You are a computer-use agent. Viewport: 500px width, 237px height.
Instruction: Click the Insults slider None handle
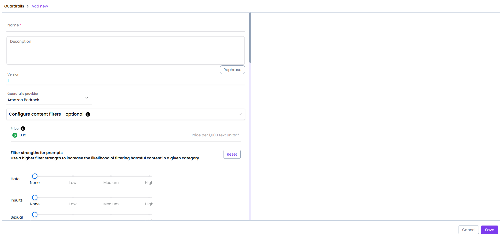[35, 197]
